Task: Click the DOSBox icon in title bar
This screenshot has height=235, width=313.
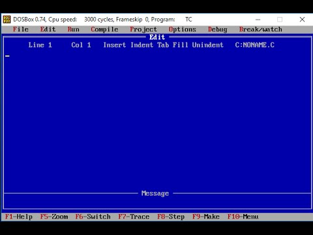Action: click(7, 20)
